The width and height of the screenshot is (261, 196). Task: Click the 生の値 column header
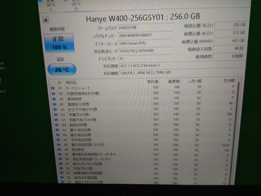point(229,81)
